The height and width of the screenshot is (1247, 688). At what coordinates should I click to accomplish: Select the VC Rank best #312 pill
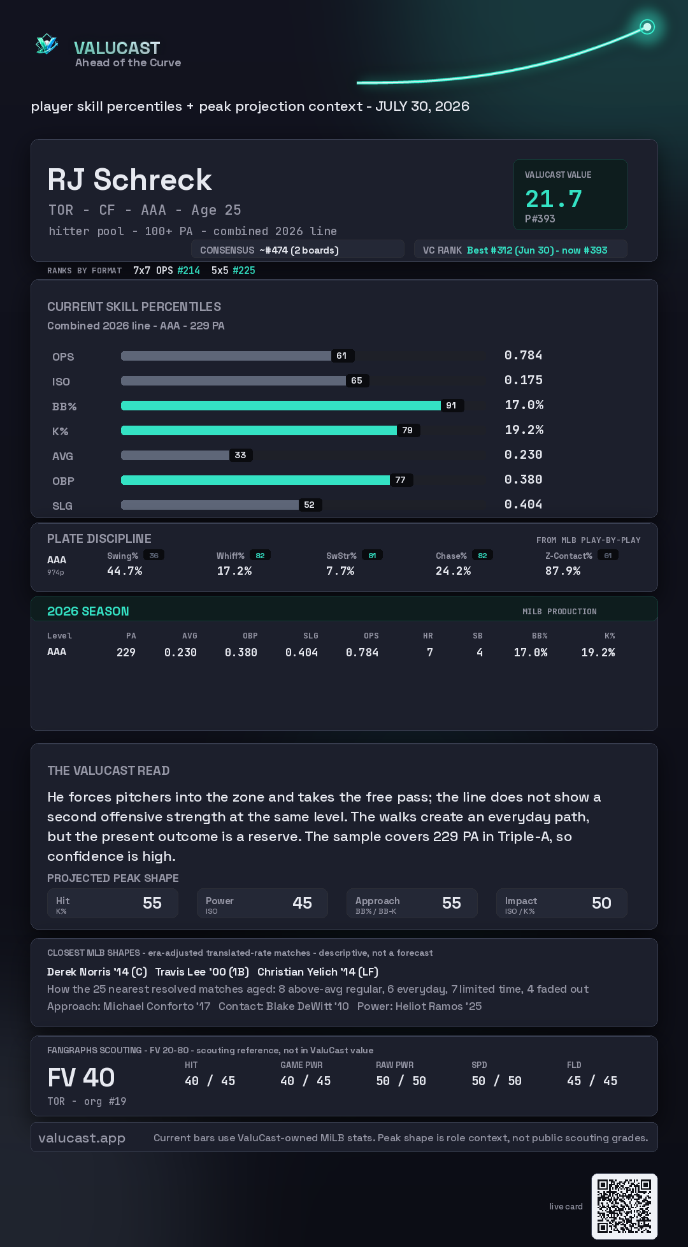coord(520,250)
